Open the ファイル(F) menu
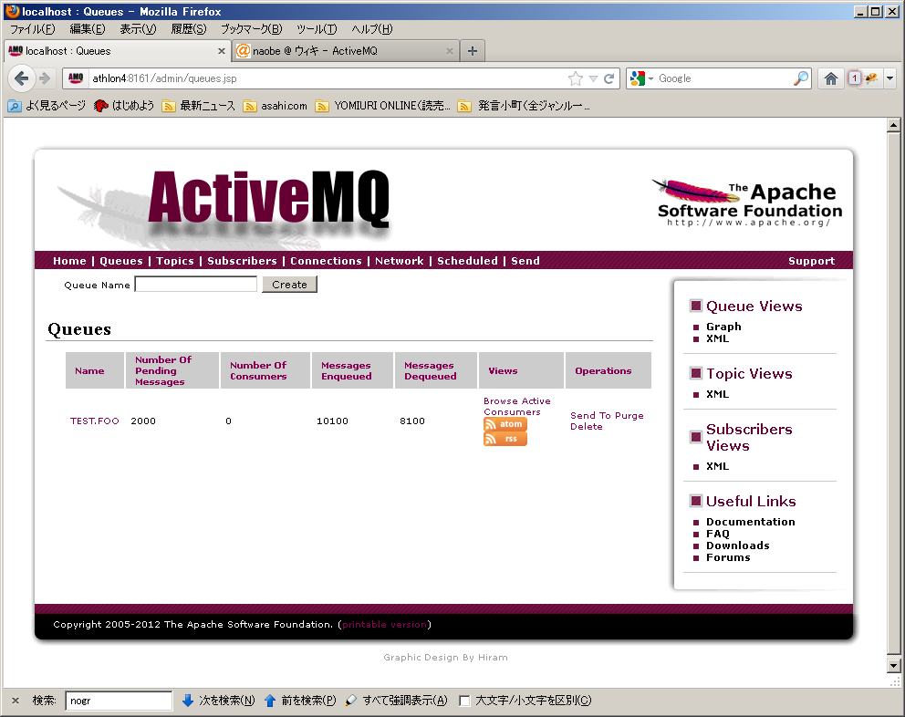 pyautogui.click(x=32, y=29)
